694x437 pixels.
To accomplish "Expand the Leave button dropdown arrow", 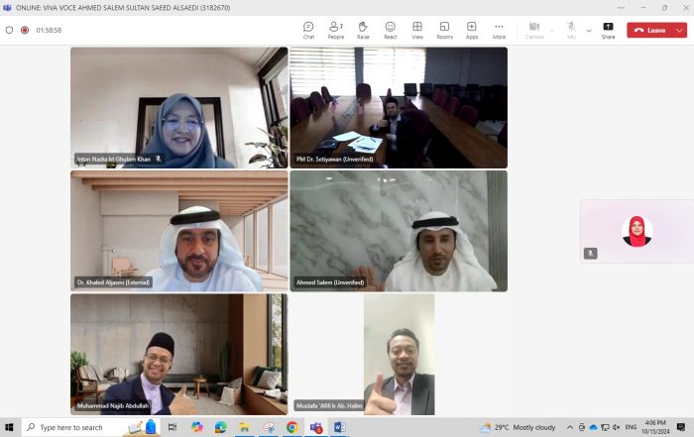I will coord(679,30).
